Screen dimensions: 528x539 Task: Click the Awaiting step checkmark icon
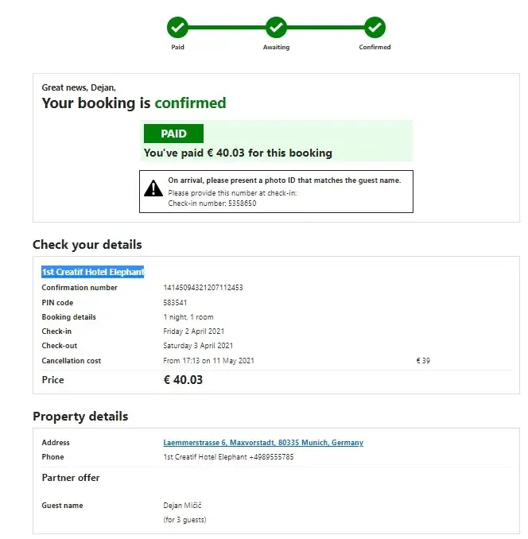pyautogui.click(x=276, y=28)
